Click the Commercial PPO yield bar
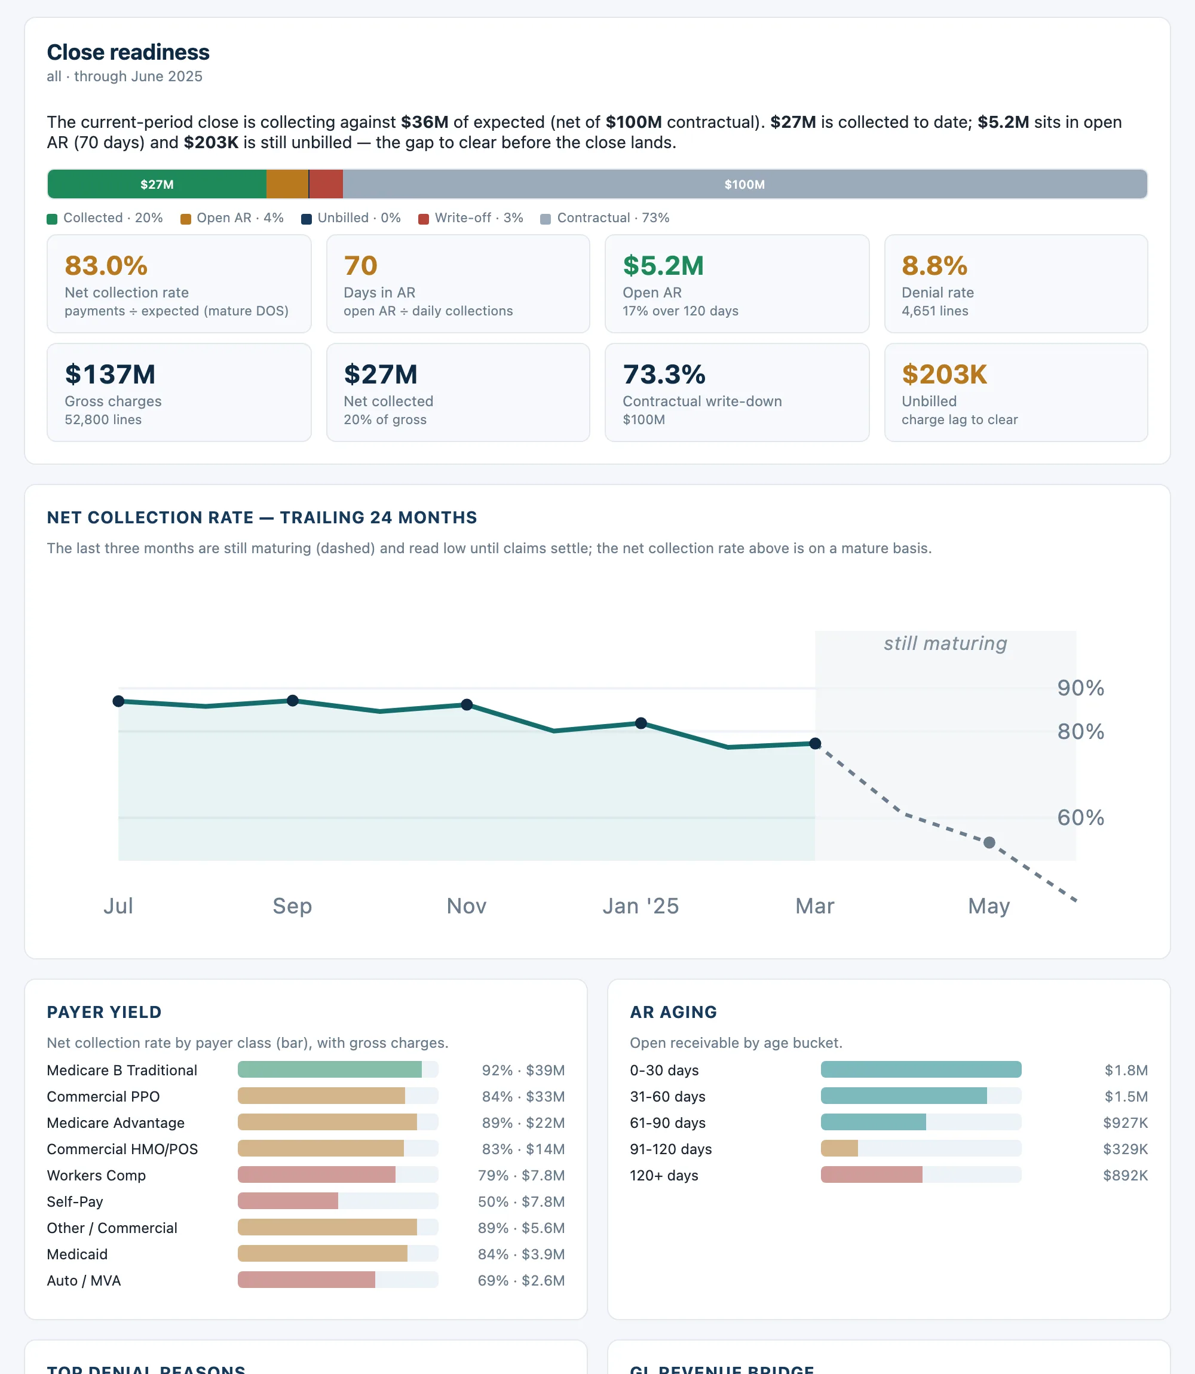1195x1374 pixels. pyautogui.click(x=338, y=1096)
